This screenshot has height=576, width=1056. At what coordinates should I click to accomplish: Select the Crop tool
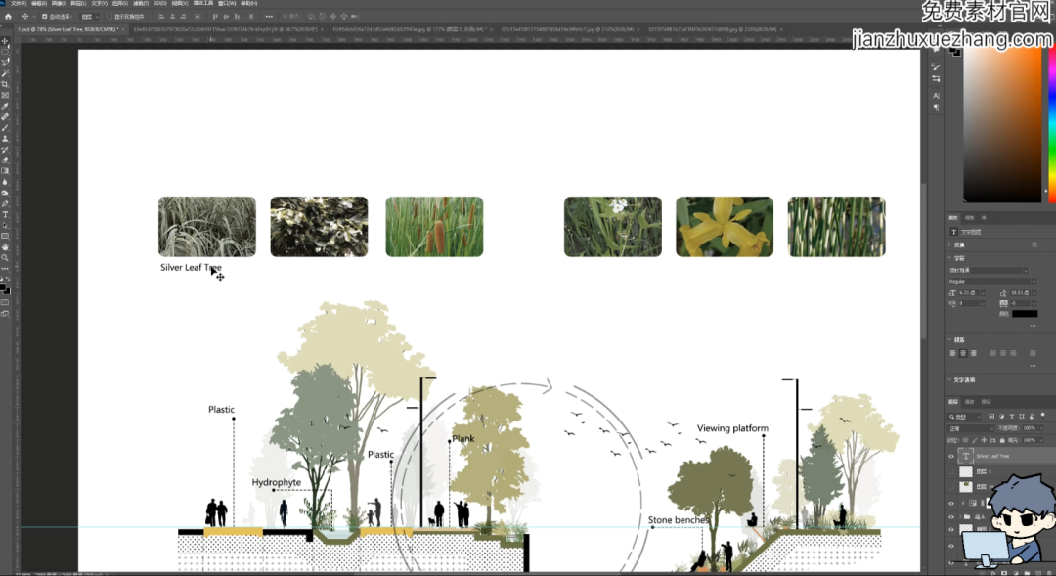tap(5, 85)
